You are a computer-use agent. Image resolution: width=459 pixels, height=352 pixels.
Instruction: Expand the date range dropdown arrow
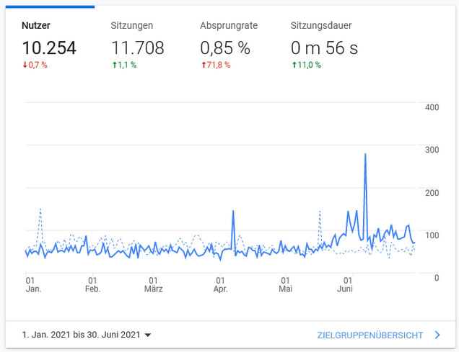click(x=147, y=335)
